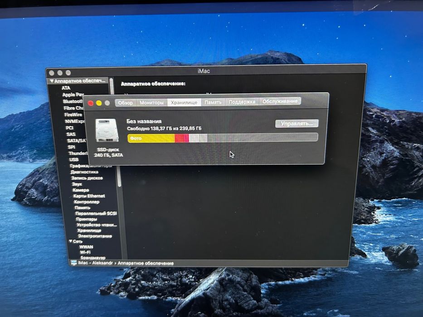Click the Аппаратное обеспечение: heading in content pane
The width and height of the screenshot is (423, 317).
click(153, 84)
